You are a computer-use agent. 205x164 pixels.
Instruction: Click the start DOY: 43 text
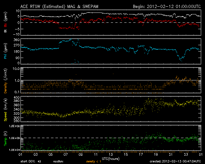[31, 161]
